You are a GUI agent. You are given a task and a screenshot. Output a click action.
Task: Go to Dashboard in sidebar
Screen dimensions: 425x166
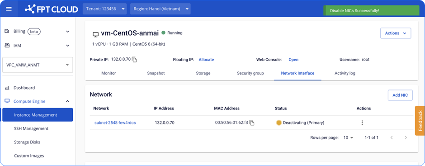coord(24,88)
